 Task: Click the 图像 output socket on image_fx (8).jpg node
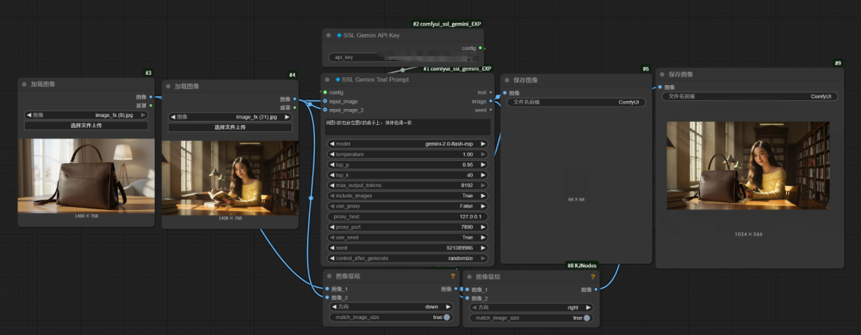(151, 97)
